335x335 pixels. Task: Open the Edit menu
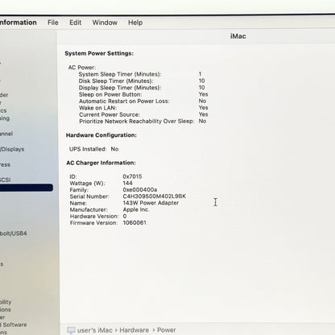click(x=76, y=23)
